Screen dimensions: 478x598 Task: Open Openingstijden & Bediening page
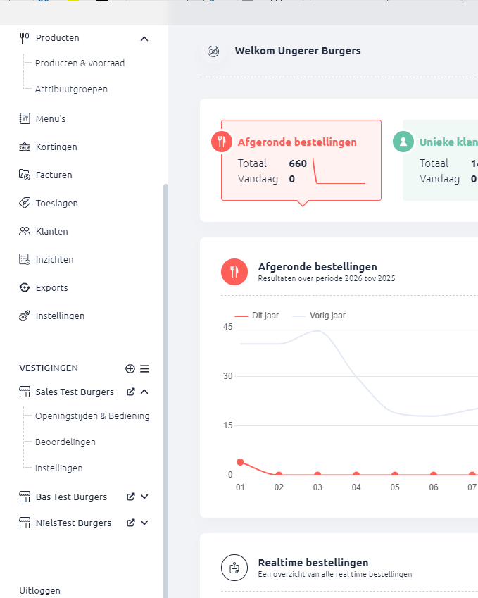92,416
